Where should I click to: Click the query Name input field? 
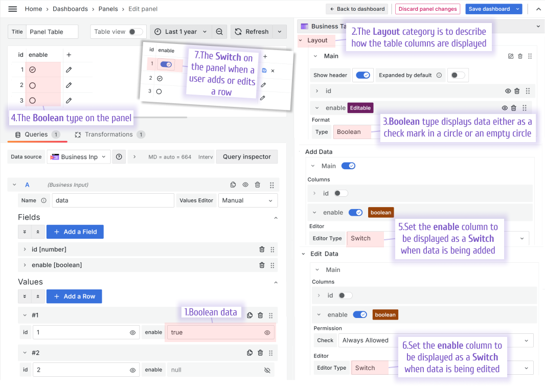(113, 200)
